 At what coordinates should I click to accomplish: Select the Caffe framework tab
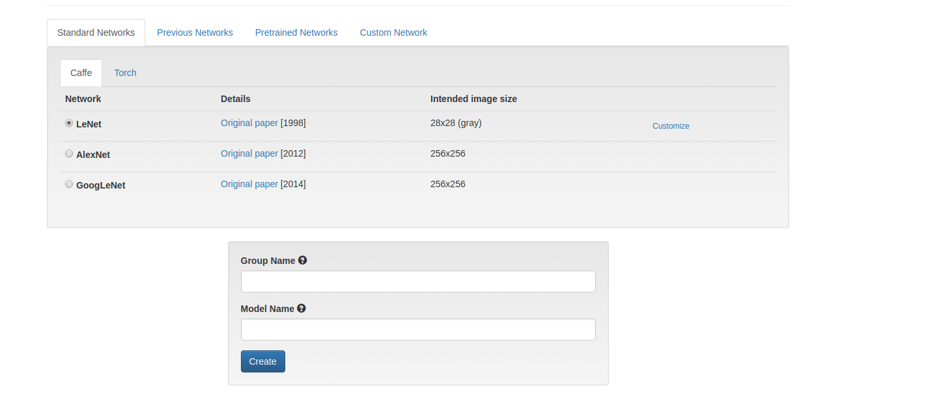tap(81, 72)
